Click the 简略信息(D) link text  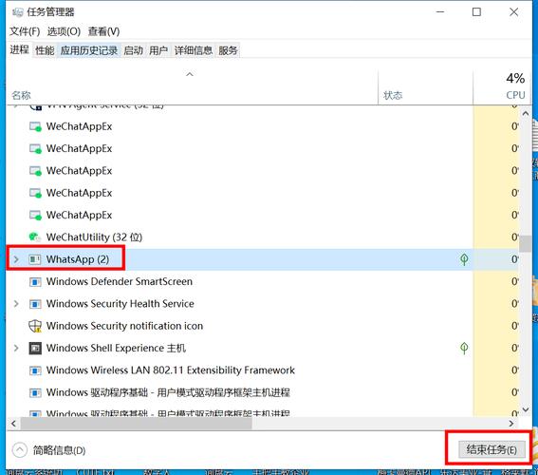tap(59, 450)
